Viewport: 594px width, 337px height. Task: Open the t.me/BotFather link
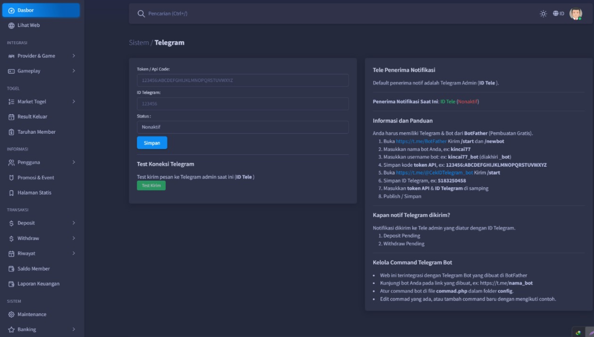[421, 141]
